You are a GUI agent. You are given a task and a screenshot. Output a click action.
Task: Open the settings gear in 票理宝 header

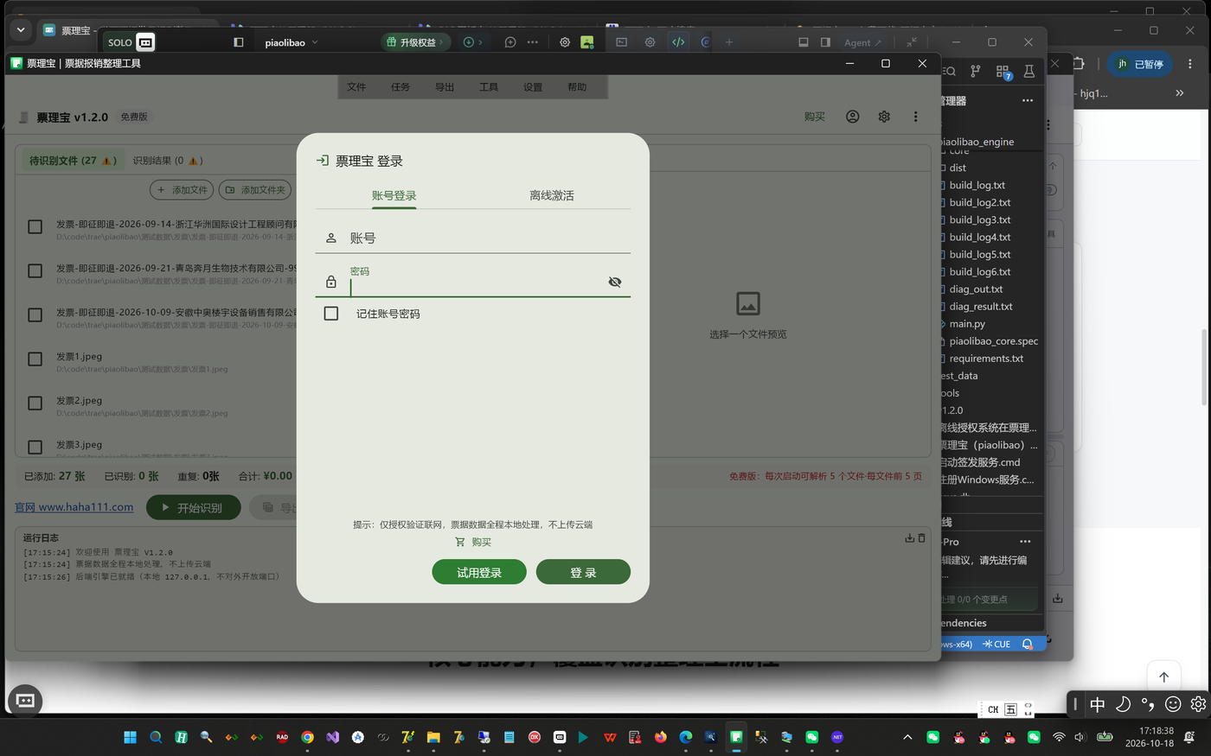point(884,117)
